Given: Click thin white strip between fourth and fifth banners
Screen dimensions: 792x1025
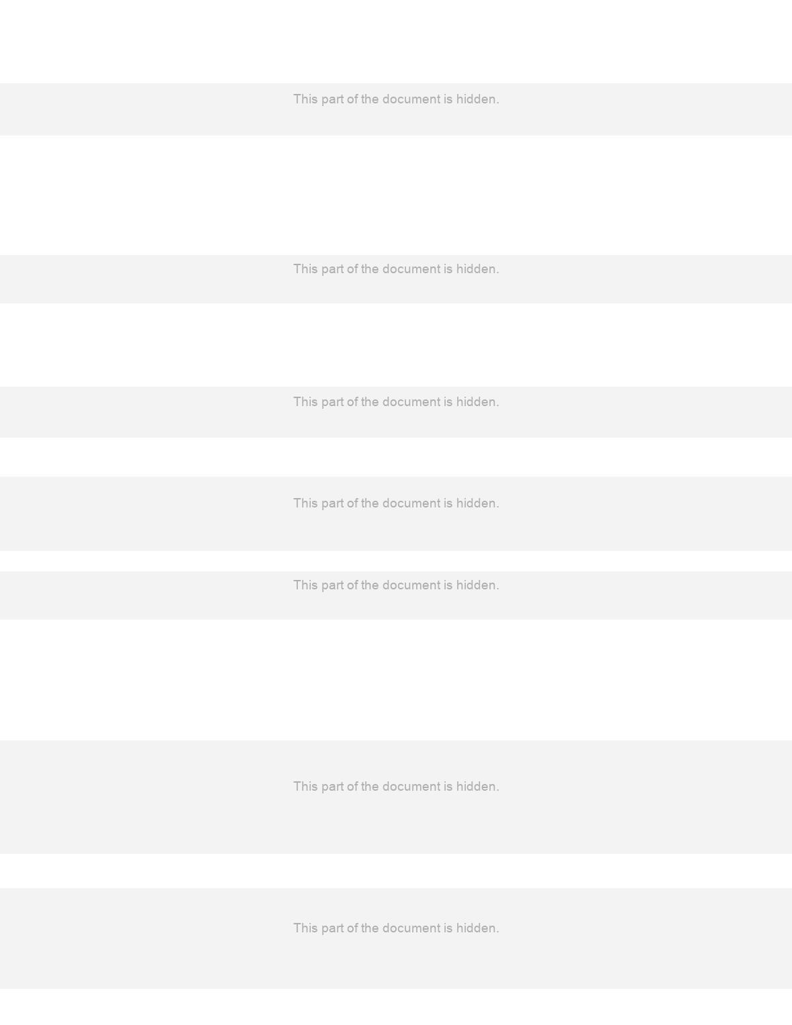Looking at the screenshot, I should point(396,561).
